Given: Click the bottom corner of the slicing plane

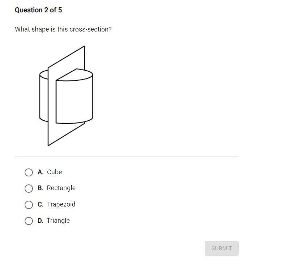Looking at the screenshot, I should click(49, 145).
